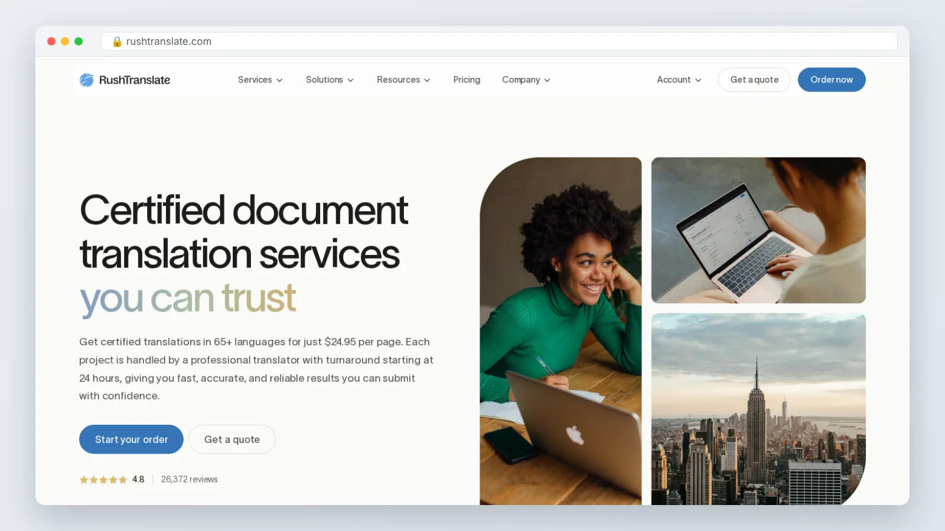Click the 4.8 rating value
The image size is (945, 531).
138,480
